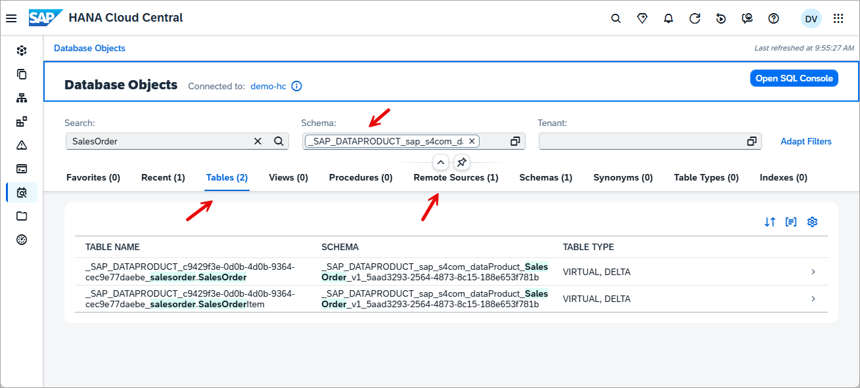Open the SQL console window icon in sidebar
This screenshot has height=388, width=860.
22,169
